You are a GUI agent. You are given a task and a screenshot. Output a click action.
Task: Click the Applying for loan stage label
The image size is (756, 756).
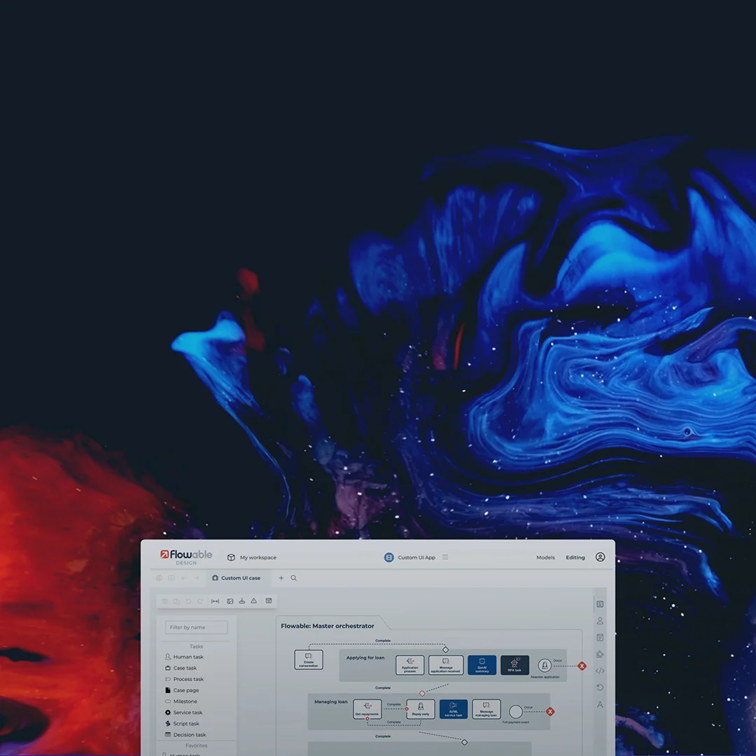(365, 657)
